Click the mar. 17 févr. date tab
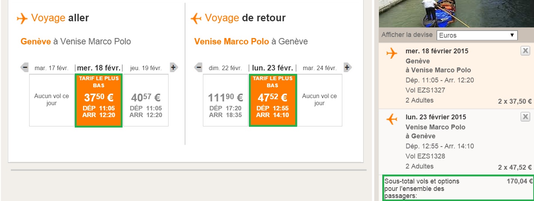534x201 pixels. (51, 68)
